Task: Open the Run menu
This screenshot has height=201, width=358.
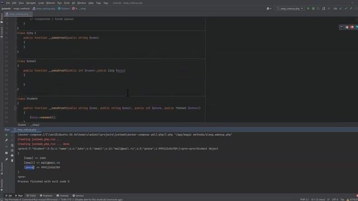Action: click(x=60, y=3)
